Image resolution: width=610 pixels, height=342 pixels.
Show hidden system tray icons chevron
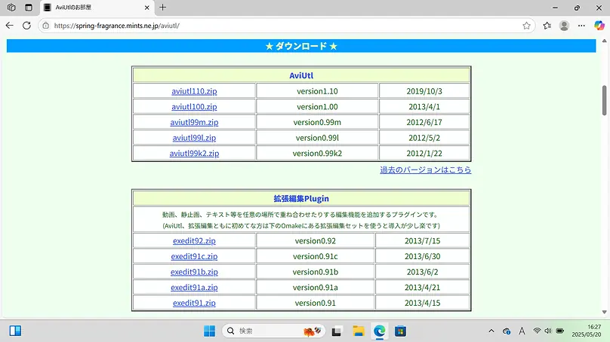point(491,331)
